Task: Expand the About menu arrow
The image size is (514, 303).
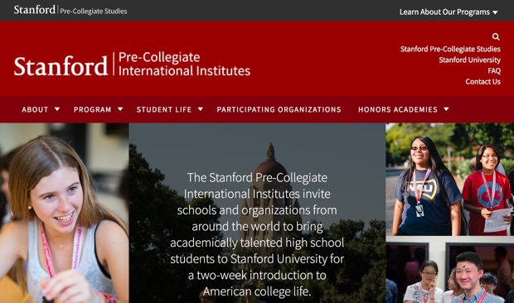Action: 57,109
